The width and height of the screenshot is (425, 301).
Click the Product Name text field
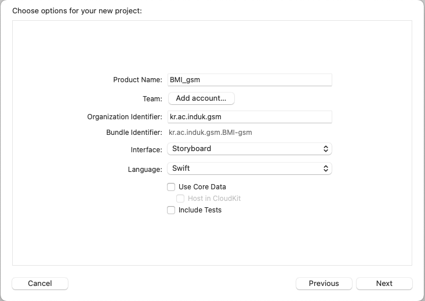click(x=249, y=80)
